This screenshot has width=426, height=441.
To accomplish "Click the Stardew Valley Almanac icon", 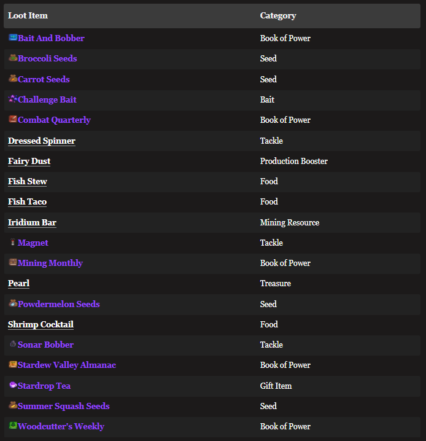I will pyautogui.click(x=13, y=364).
